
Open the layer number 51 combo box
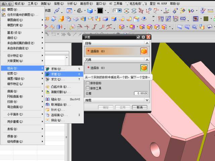[x=117, y=10]
